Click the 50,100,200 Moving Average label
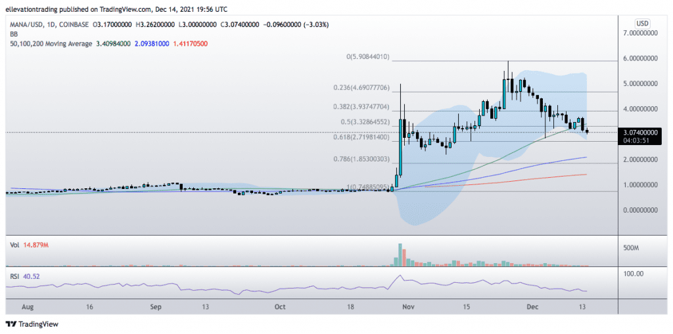673x334 pixels. click(50, 44)
